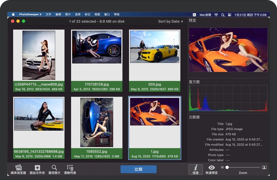Click the 清除列表 clear list icon
Viewport: 277px width, 180px height.
point(70,168)
